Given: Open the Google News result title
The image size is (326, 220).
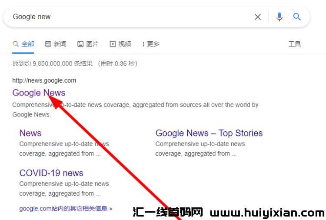Looking at the screenshot, I should [x=39, y=93].
